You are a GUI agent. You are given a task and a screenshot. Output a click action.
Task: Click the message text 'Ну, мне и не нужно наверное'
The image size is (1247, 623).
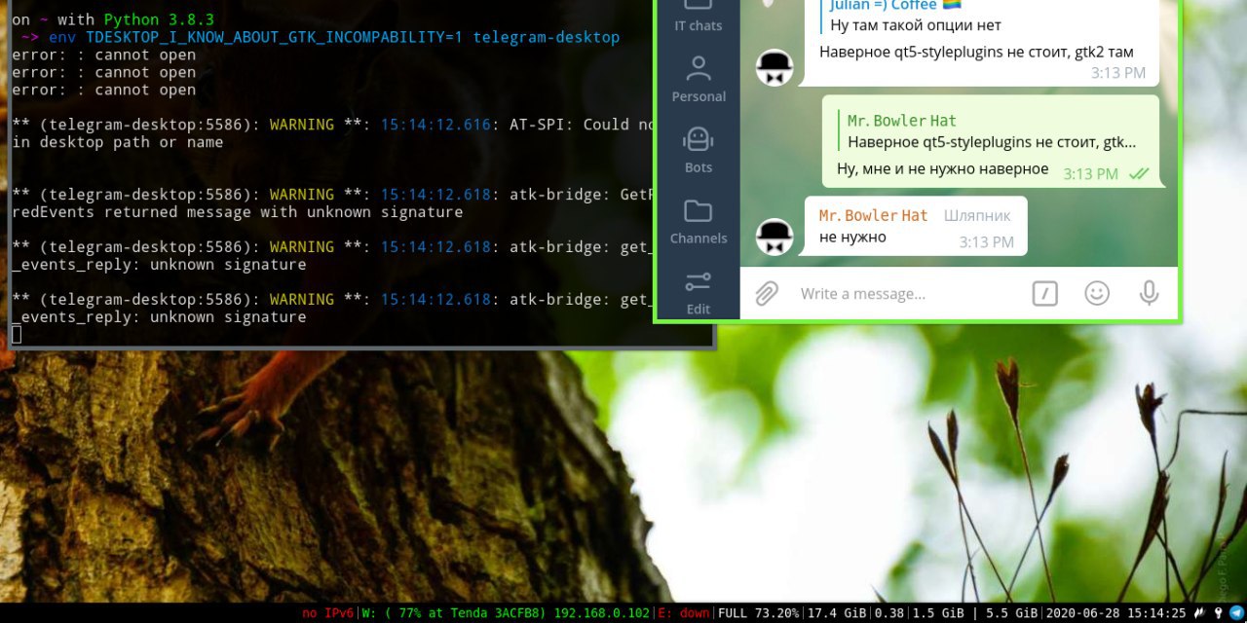(943, 168)
